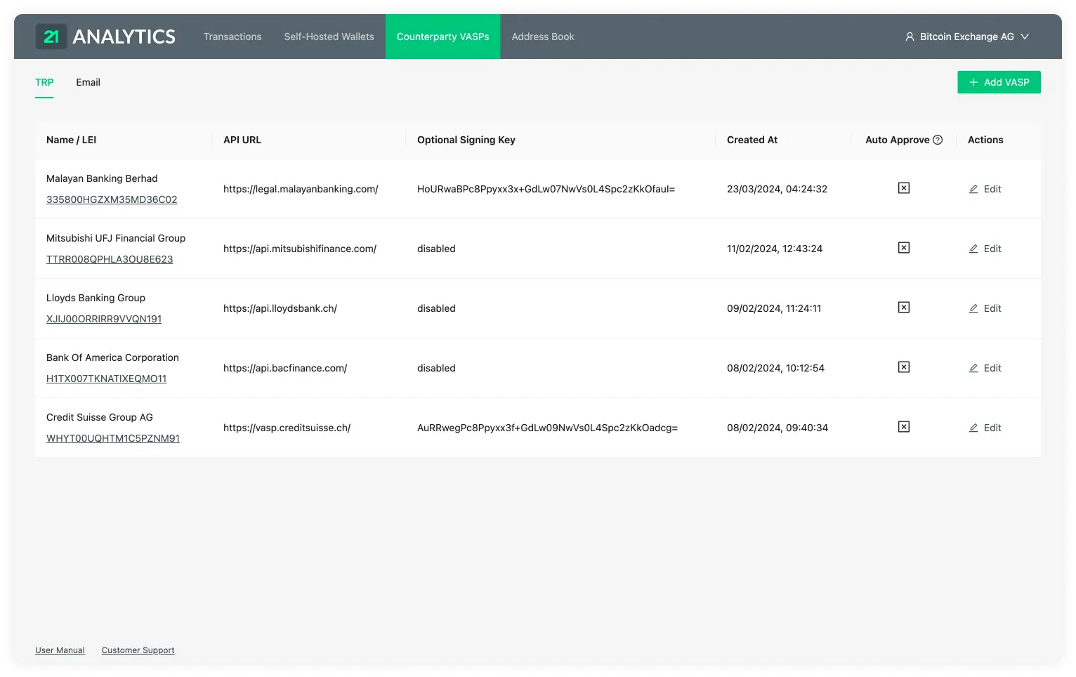Click pencil icon for Credit Suisse Group AG

click(x=973, y=428)
